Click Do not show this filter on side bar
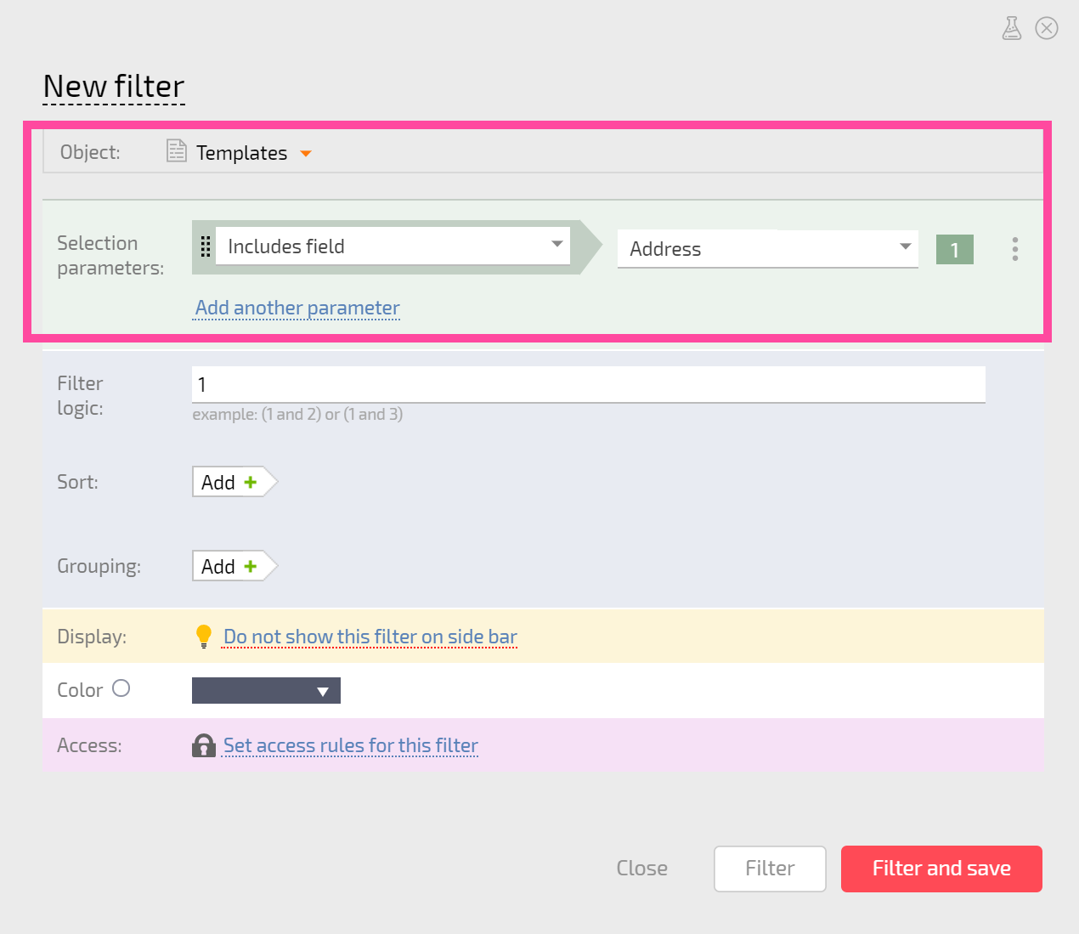 tap(370, 637)
